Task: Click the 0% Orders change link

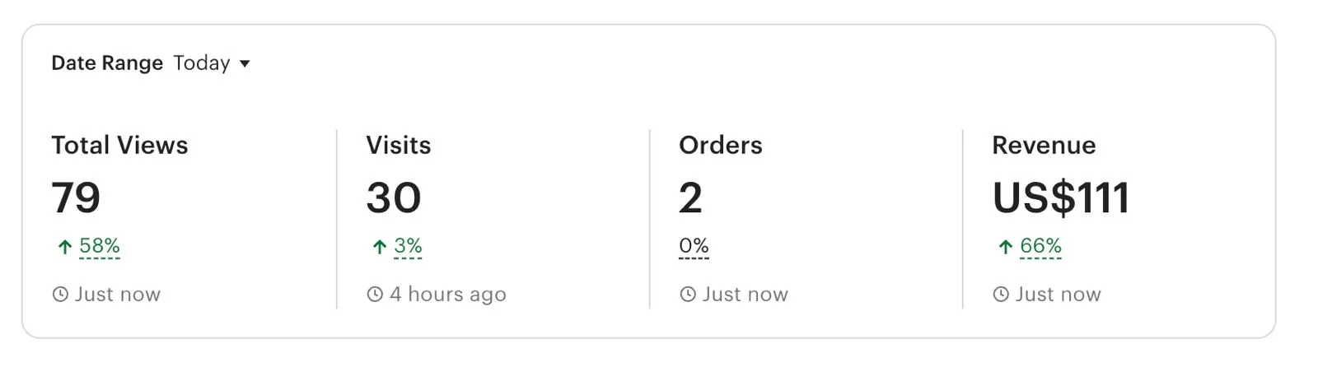Action: pos(694,246)
